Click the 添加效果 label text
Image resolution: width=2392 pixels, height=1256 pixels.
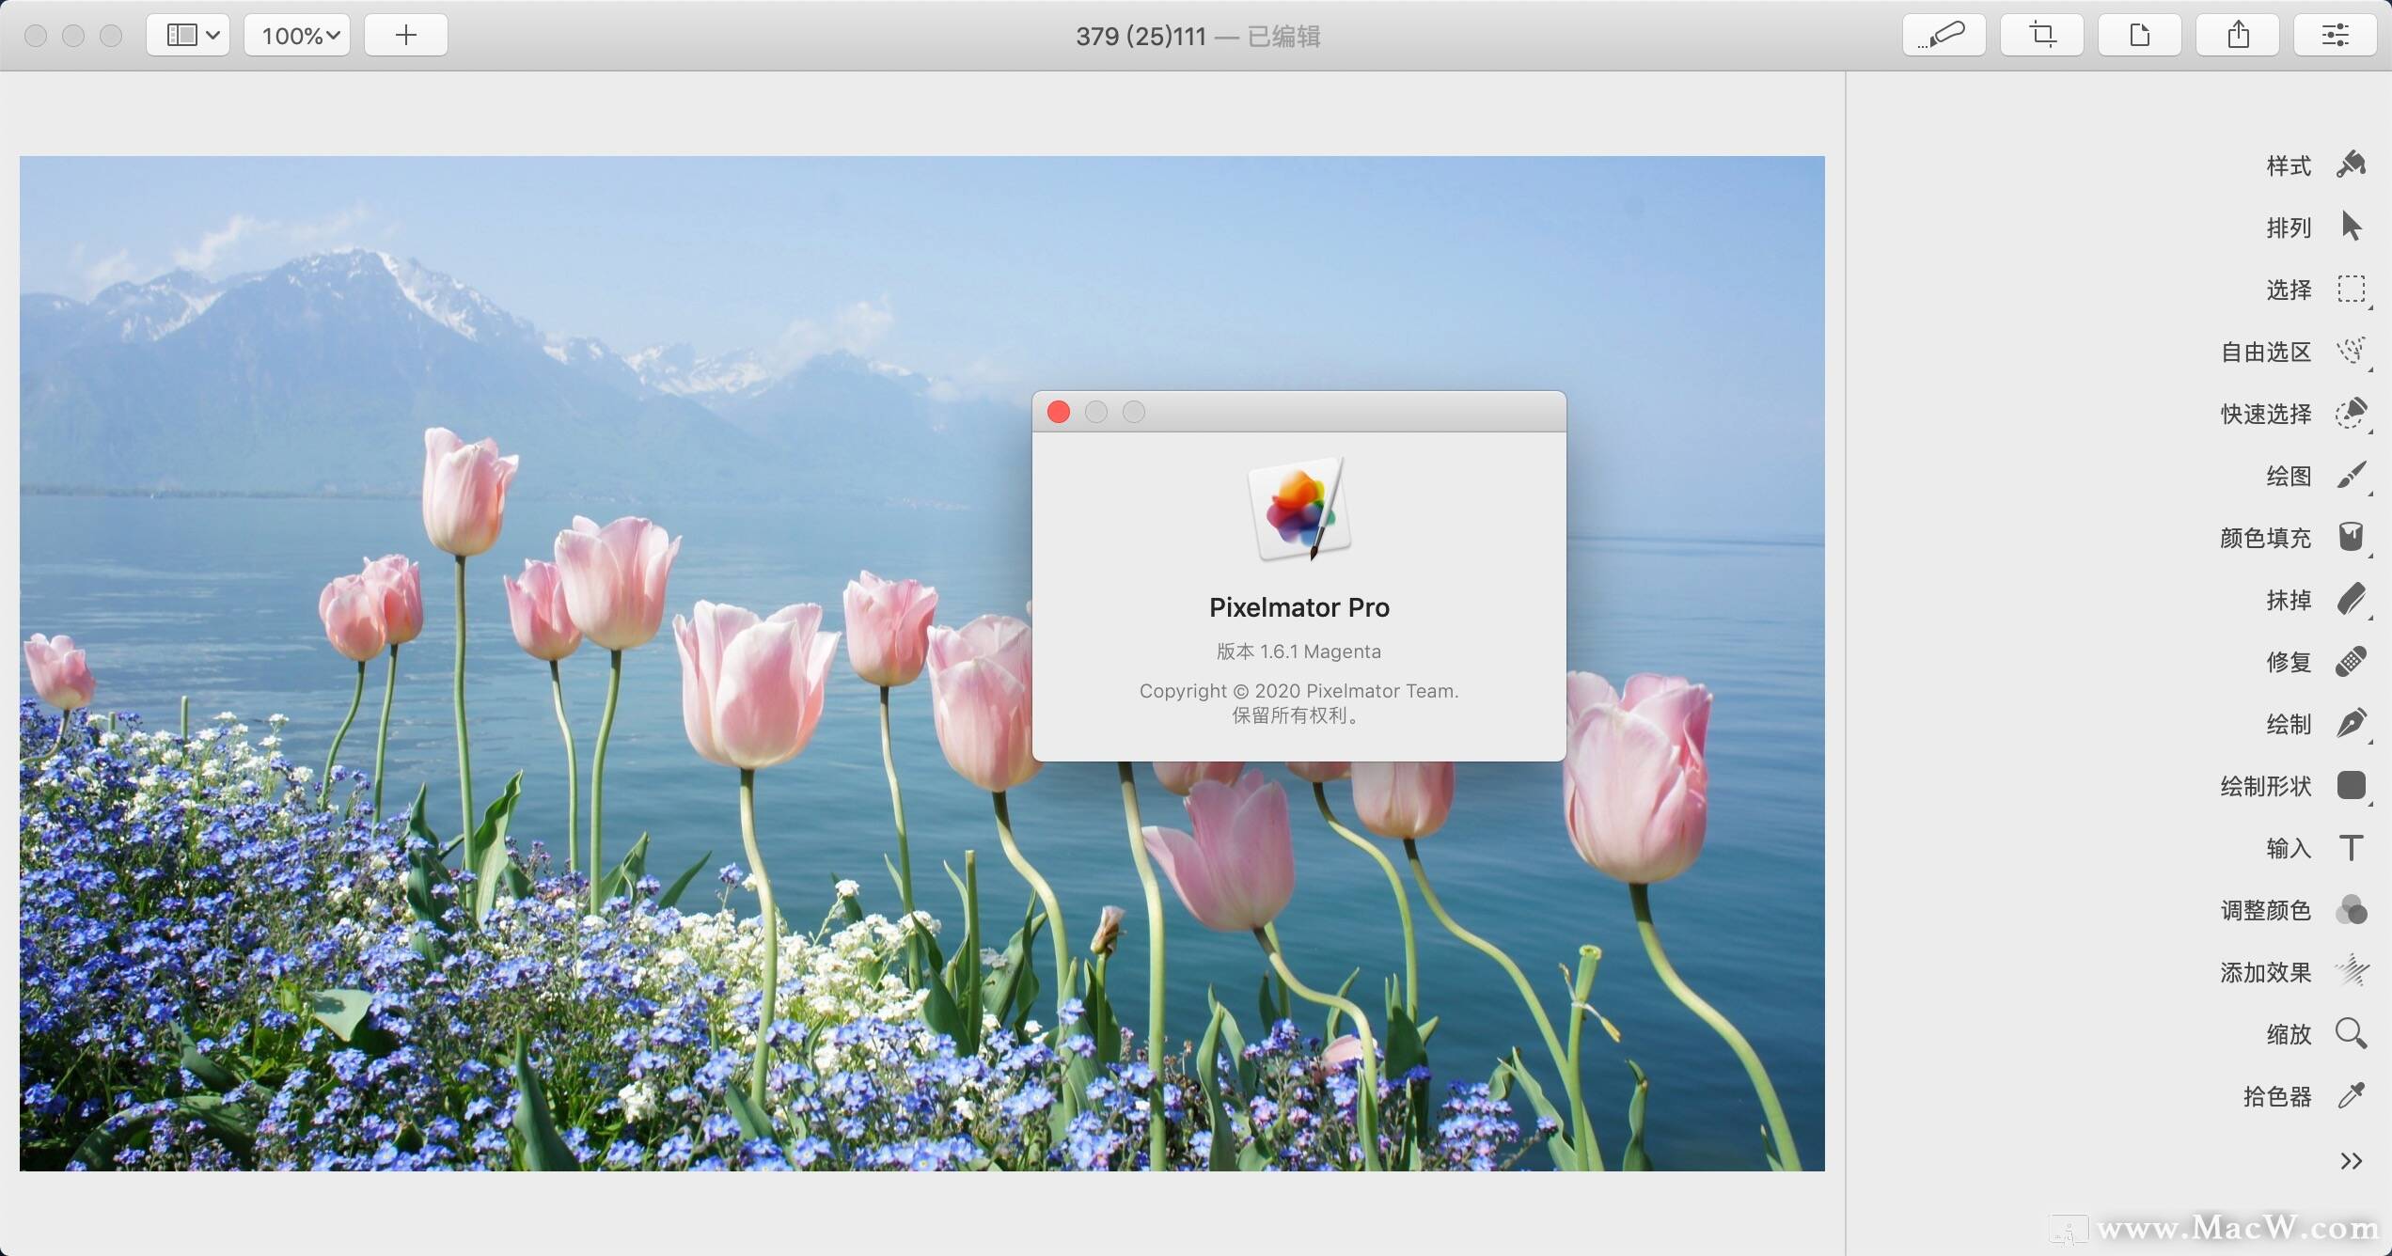(2266, 972)
